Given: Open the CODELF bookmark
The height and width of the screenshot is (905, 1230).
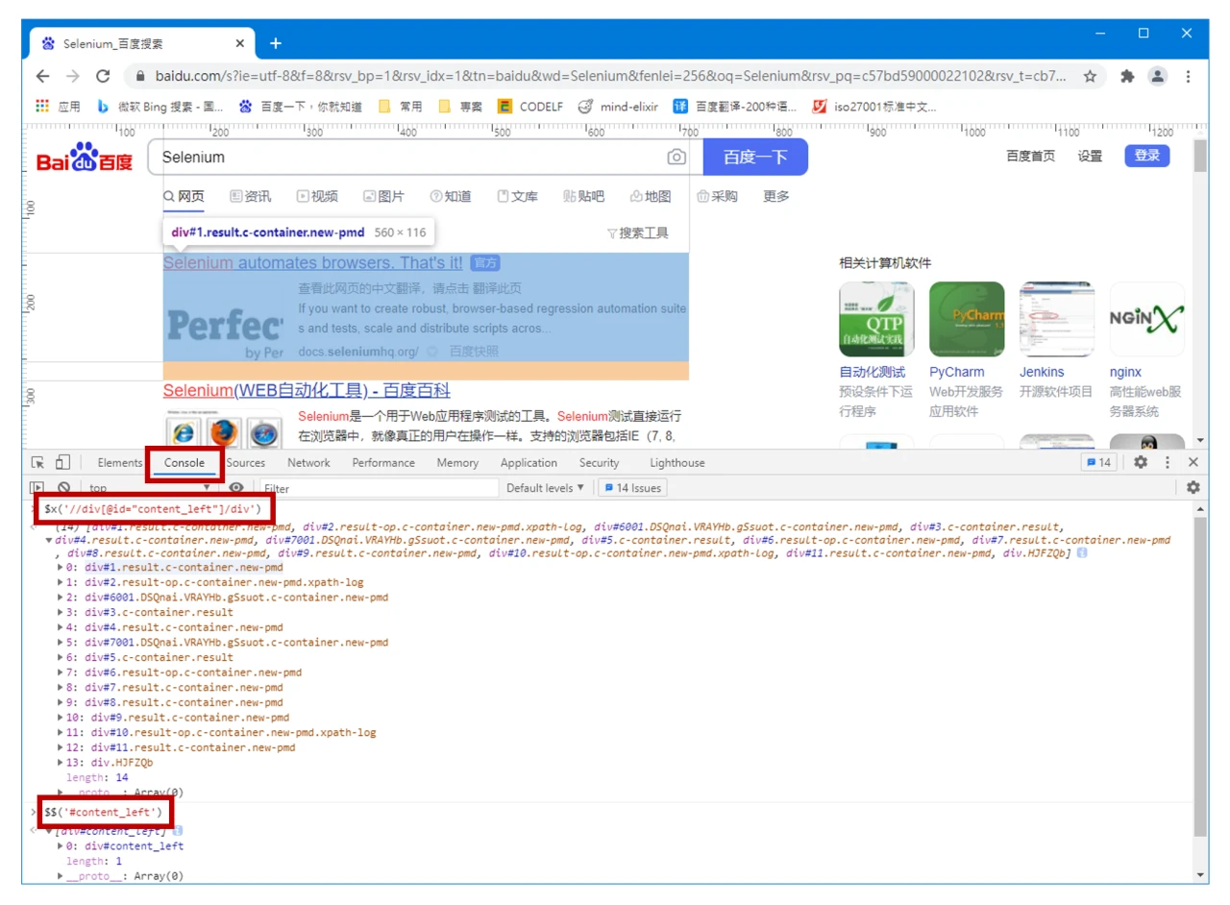Looking at the screenshot, I should tap(530, 107).
